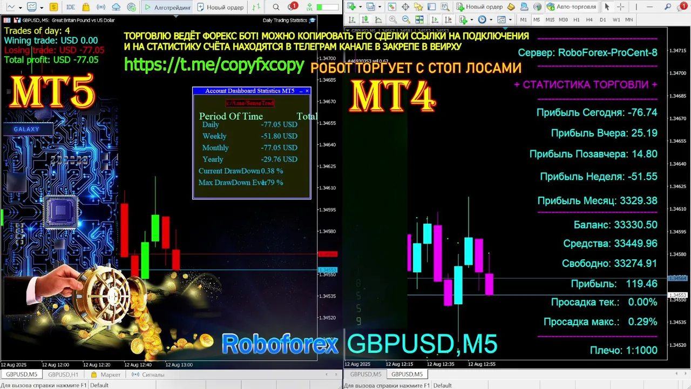Open MT4 Navigator star folder icon
This screenshot has width=691, height=389.
pos(418,6)
